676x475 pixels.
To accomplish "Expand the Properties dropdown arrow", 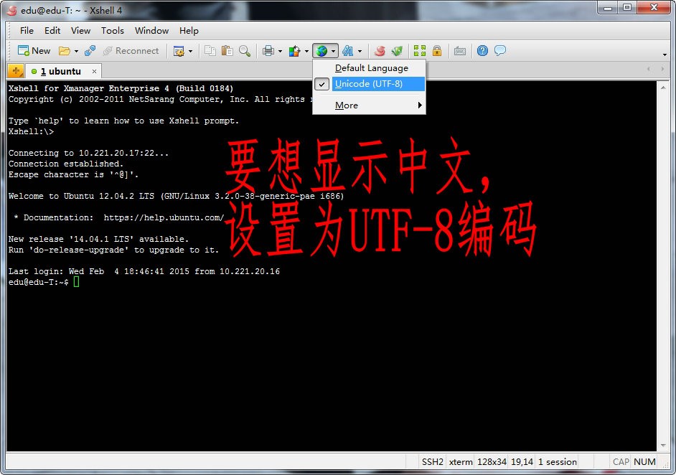I will [x=190, y=51].
